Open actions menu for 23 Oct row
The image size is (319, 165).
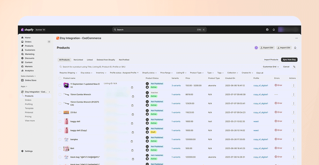click(x=293, y=112)
